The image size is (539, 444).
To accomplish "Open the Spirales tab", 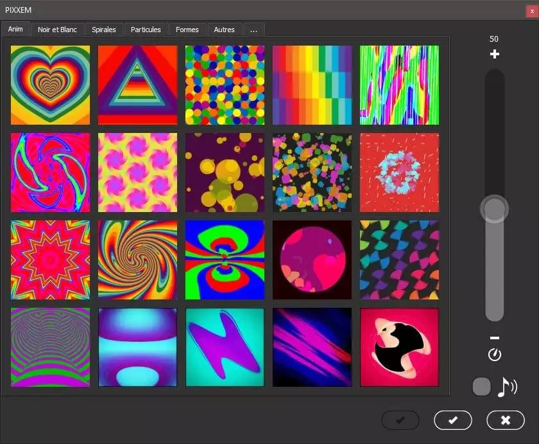I will pyautogui.click(x=104, y=30).
